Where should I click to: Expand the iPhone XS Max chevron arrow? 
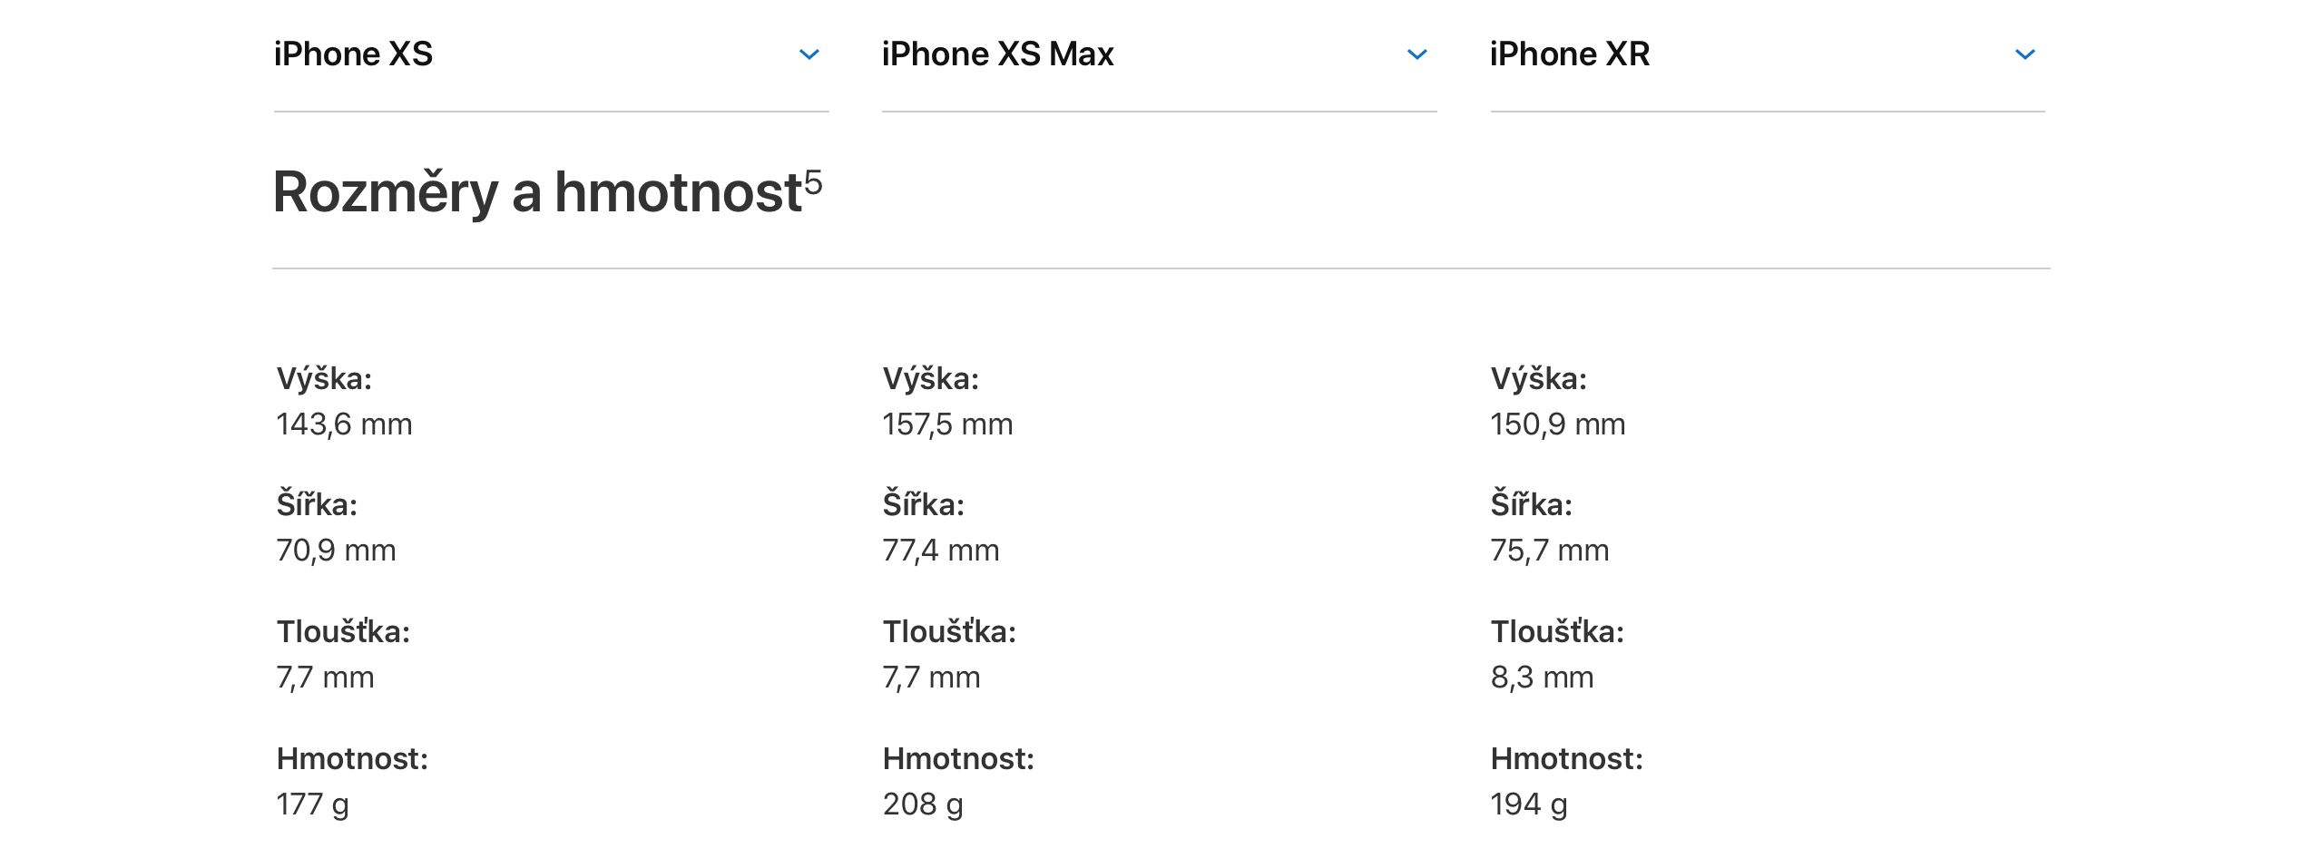pyautogui.click(x=1416, y=55)
